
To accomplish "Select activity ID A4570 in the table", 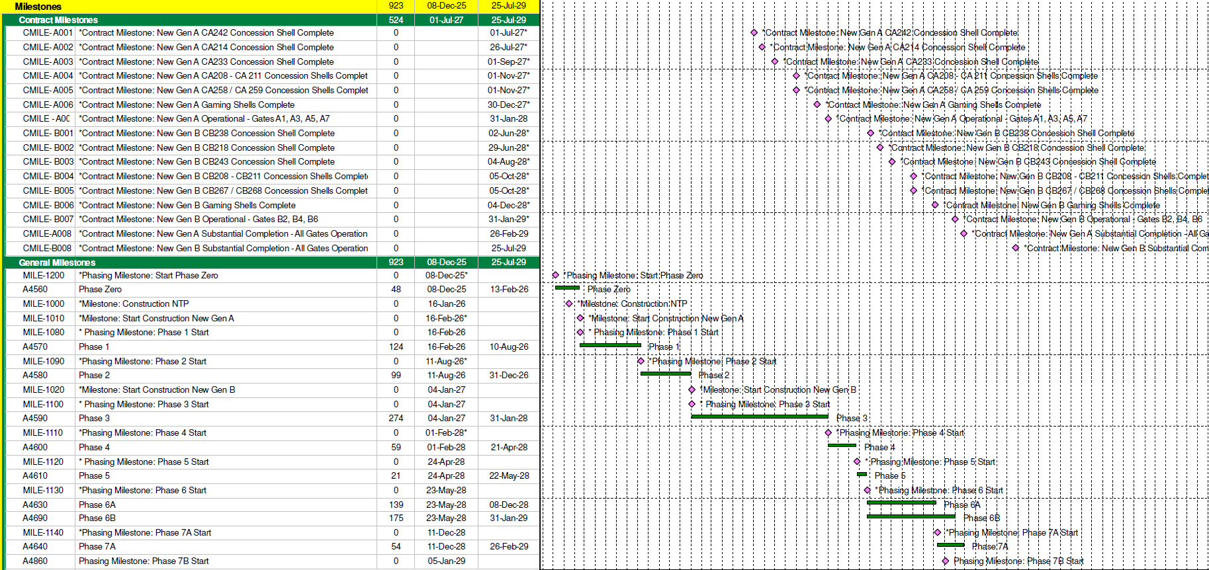I will (35, 346).
